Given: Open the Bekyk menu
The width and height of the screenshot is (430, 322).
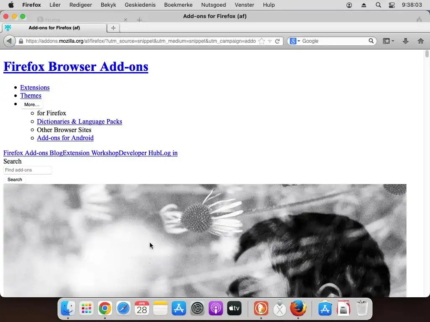Looking at the screenshot, I should point(108,5).
